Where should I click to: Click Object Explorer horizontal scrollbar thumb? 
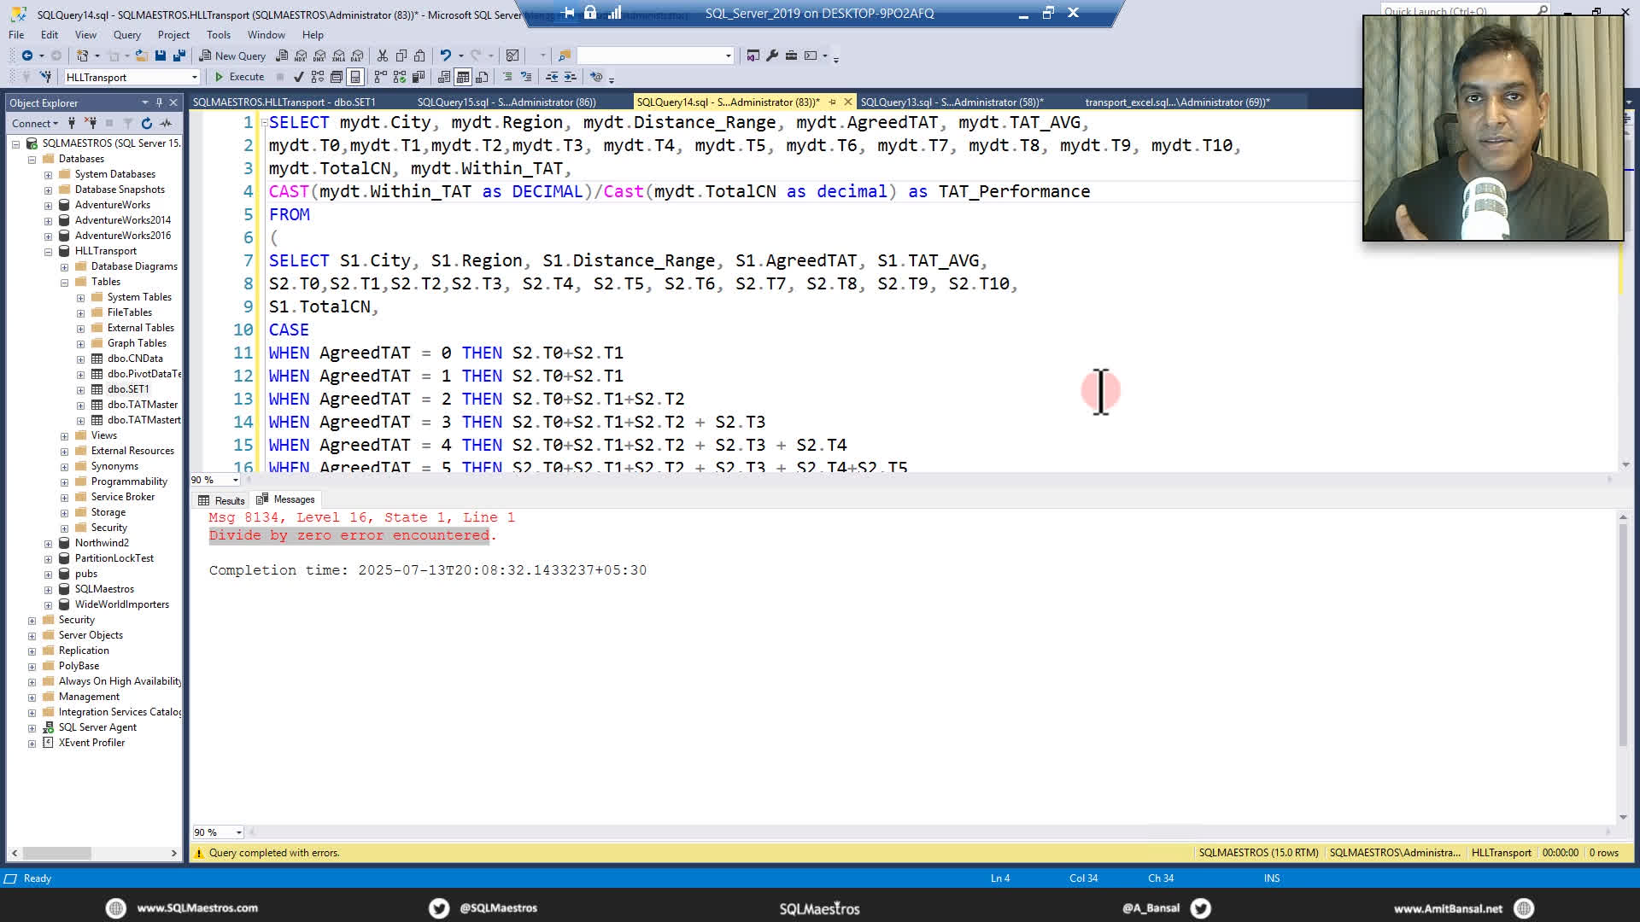(x=57, y=853)
